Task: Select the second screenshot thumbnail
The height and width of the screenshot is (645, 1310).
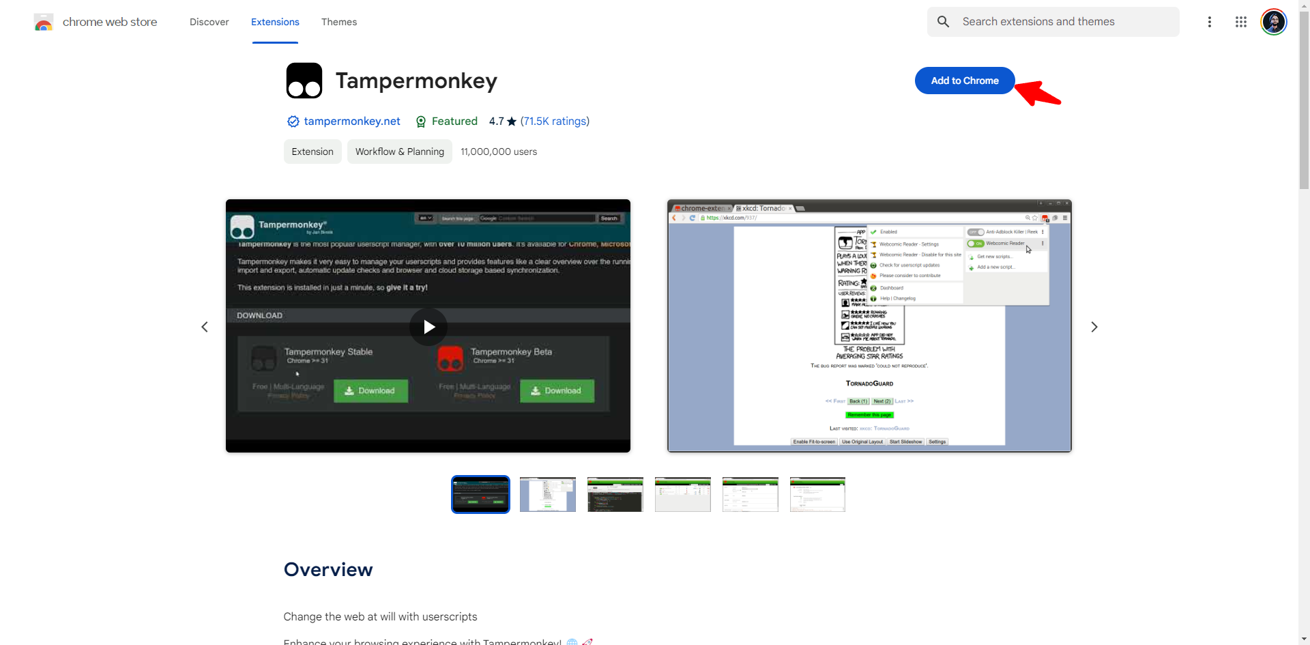Action: 547,494
